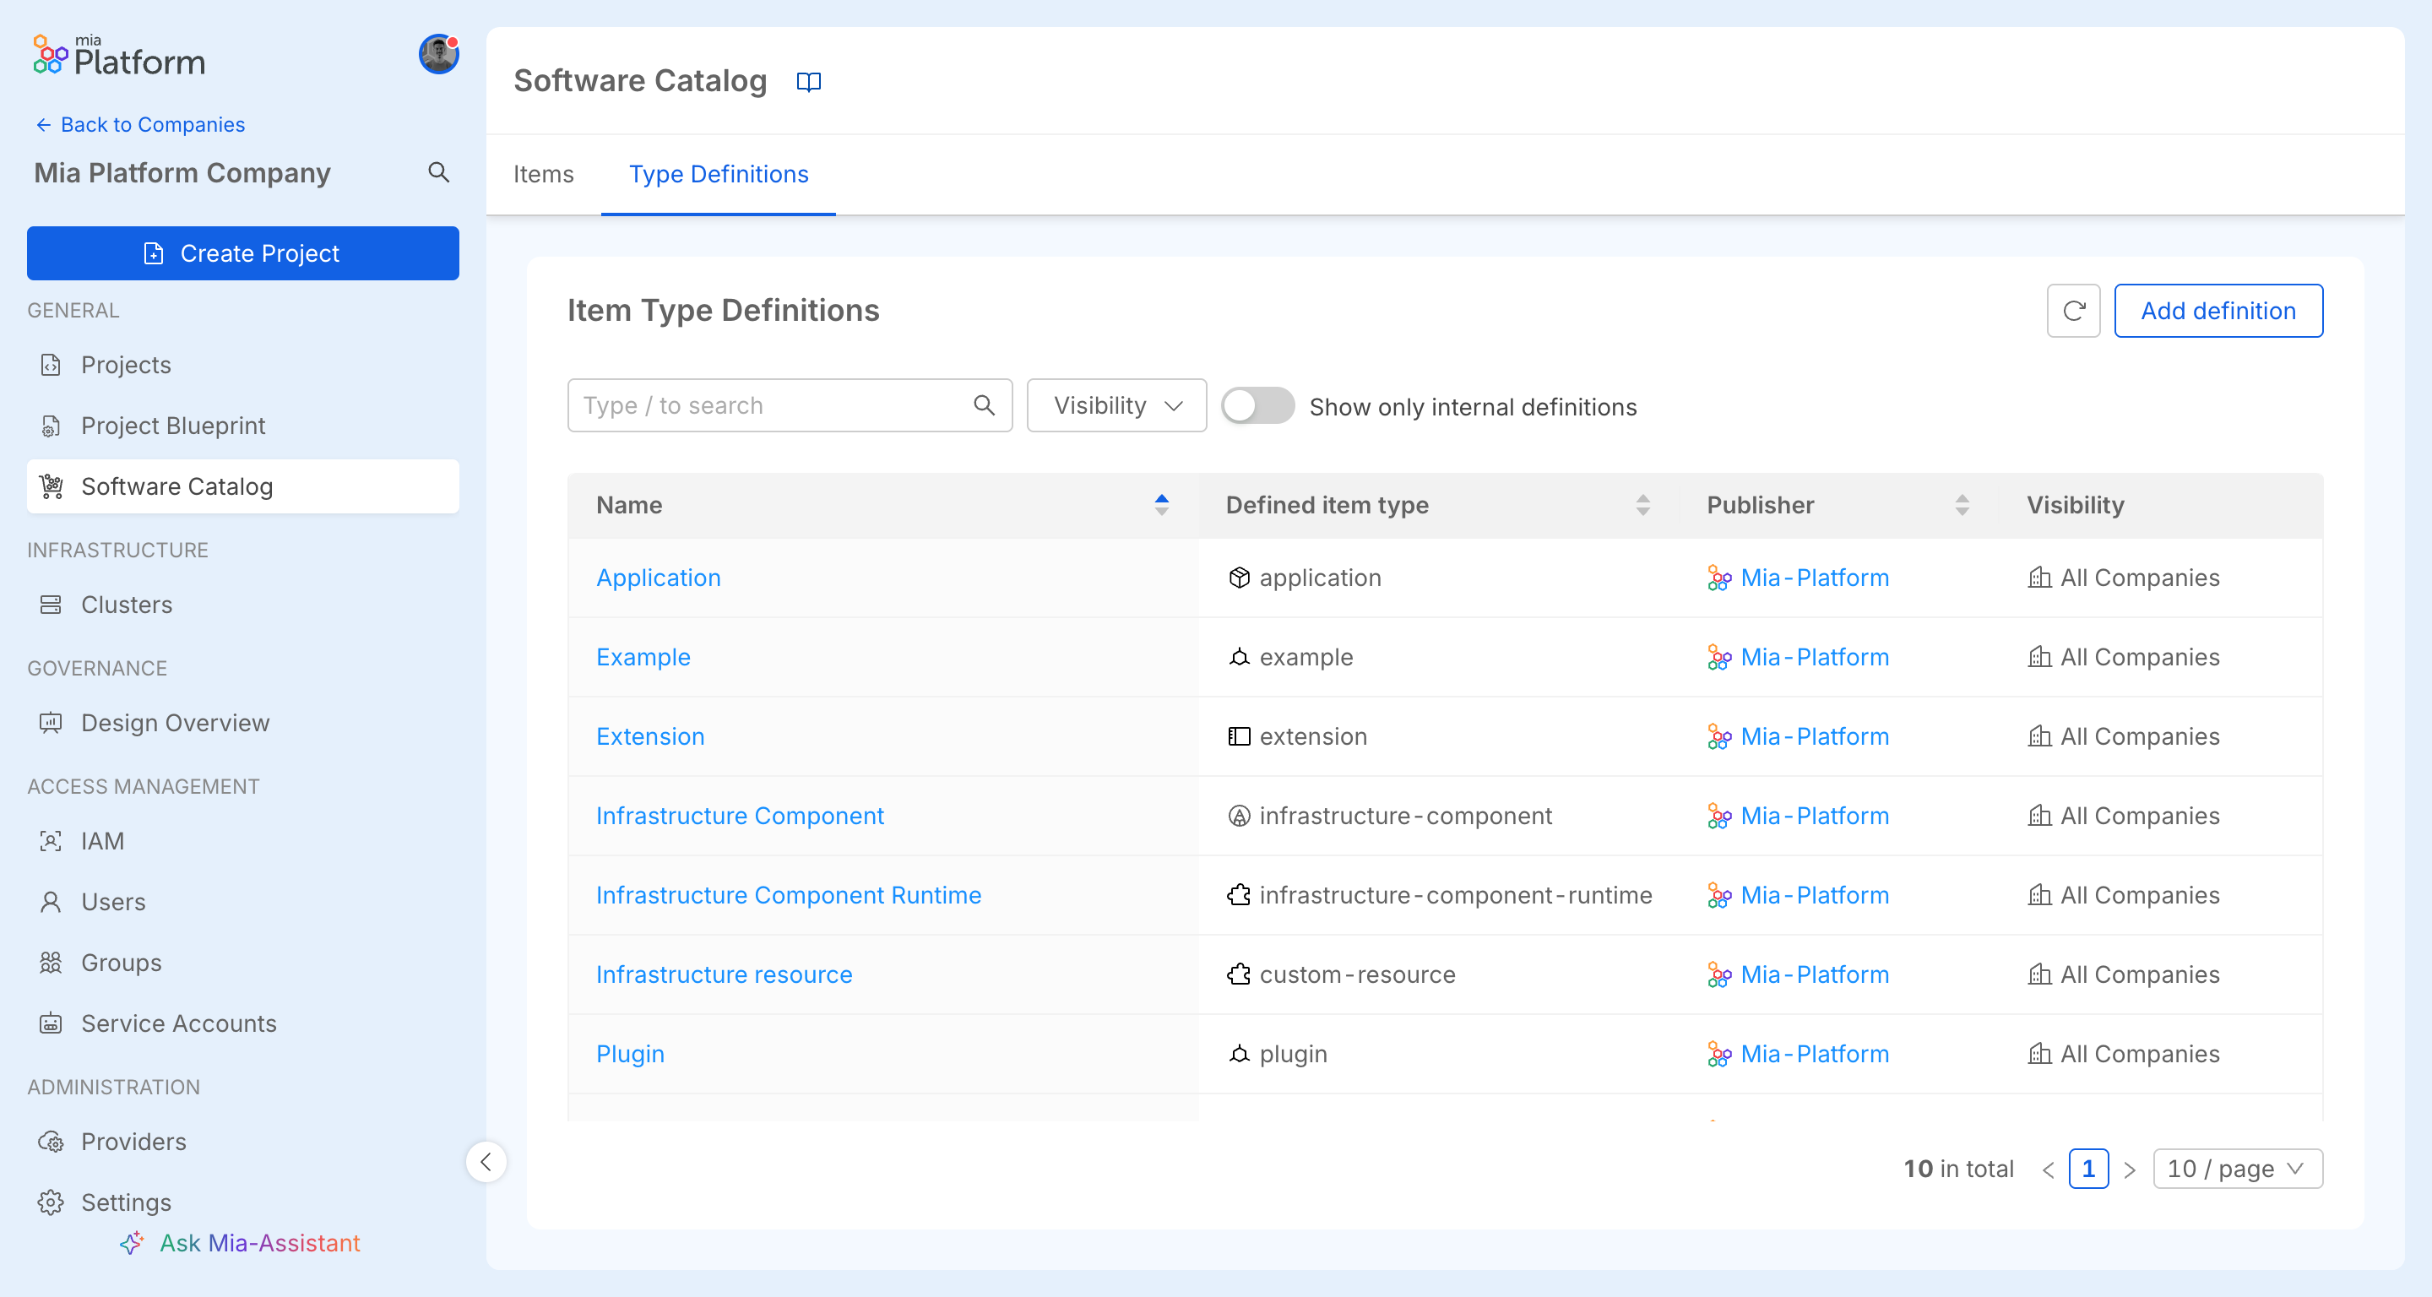2432x1297 pixels.
Task: Click the custom-resource puzzle icon
Action: click(x=1239, y=974)
